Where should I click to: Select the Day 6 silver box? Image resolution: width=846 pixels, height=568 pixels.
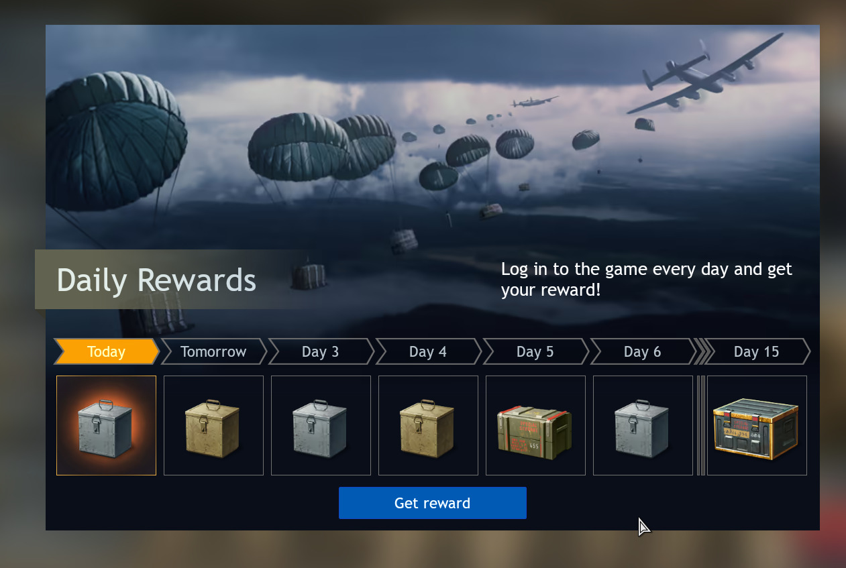click(x=643, y=425)
